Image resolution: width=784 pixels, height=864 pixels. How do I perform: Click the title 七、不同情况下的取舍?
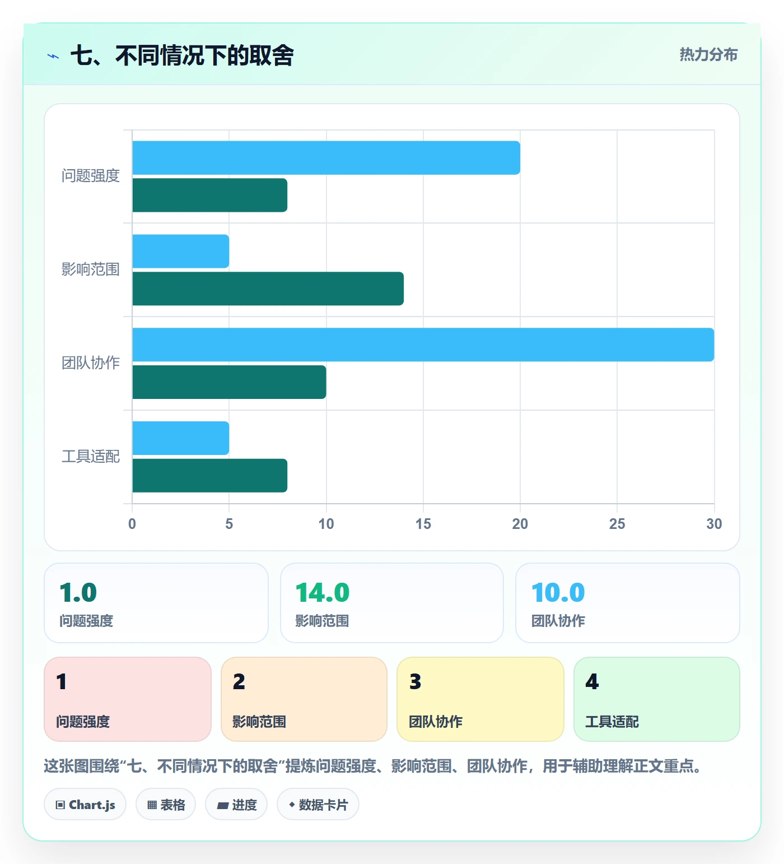182,55
